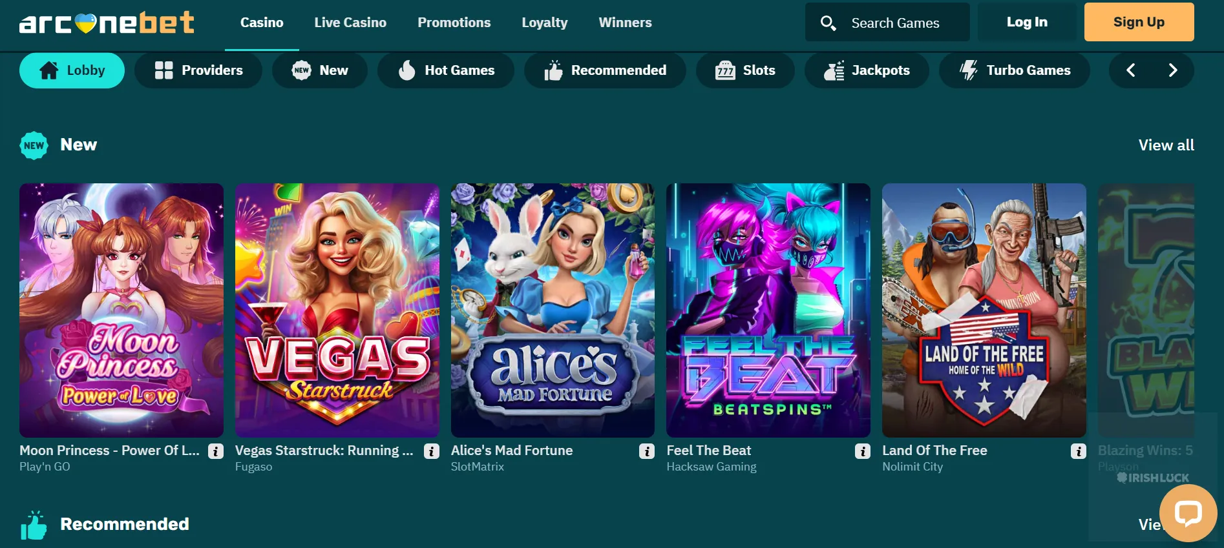Viewport: 1224px width, 548px height.
Task: Show info for Alice's Mad Fortune
Action: pyautogui.click(x=647, y=451)
